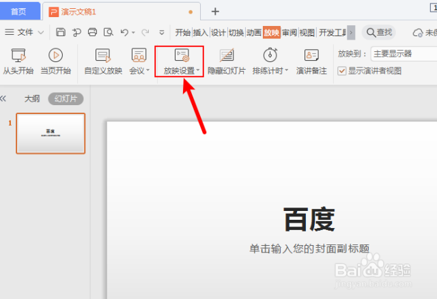Image resolution: width=437 pixels, height=299 pixels.
Task: Switch to the 动画 ribbon tab
Action: coord(254,33)
